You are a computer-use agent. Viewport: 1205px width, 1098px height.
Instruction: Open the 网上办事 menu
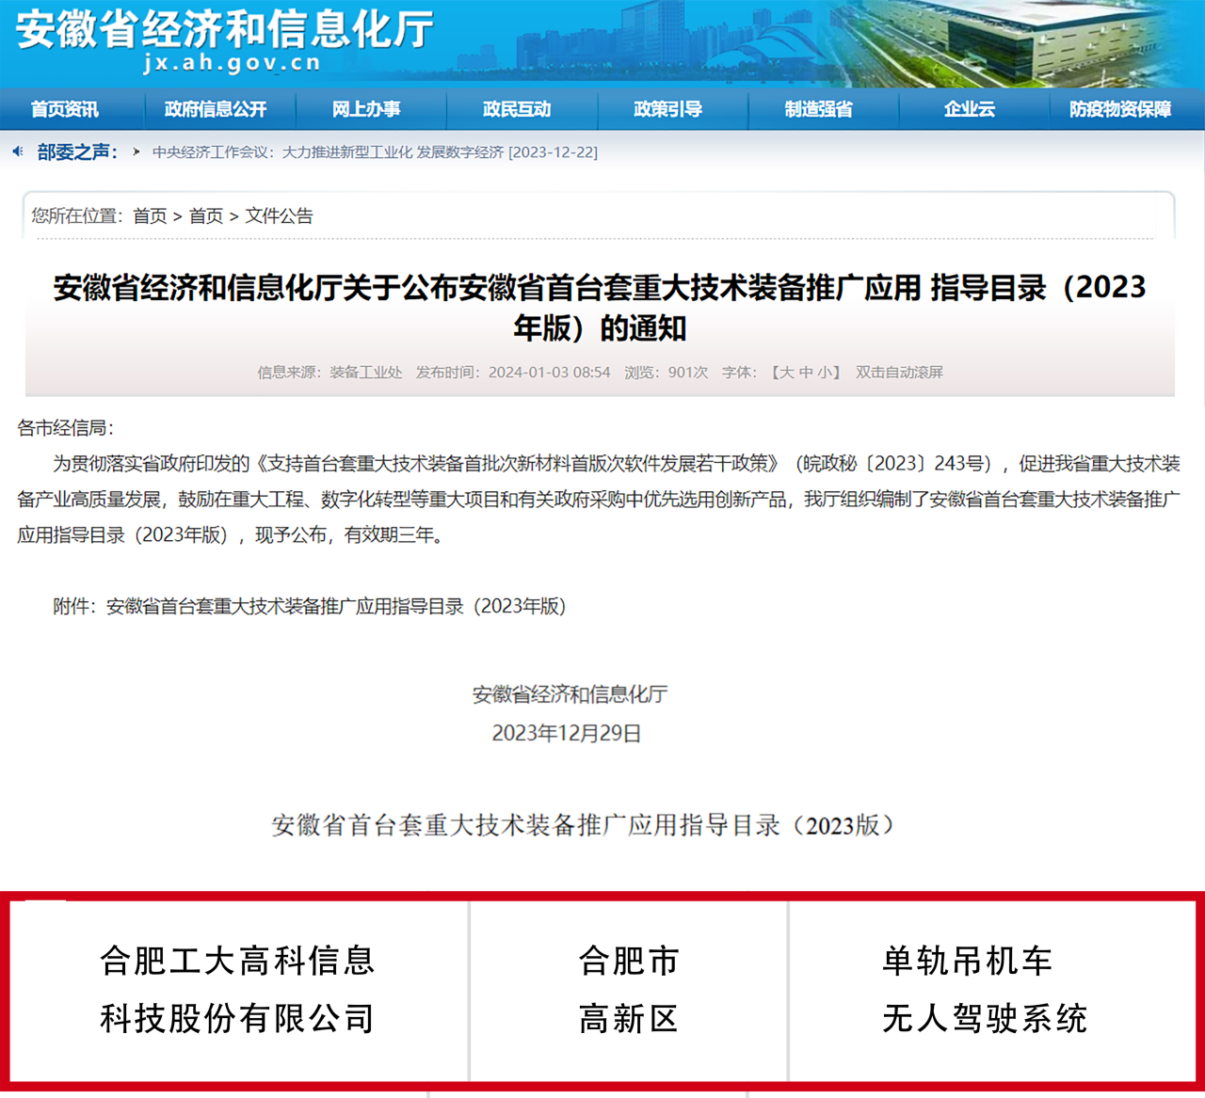(x=369, y=109)
